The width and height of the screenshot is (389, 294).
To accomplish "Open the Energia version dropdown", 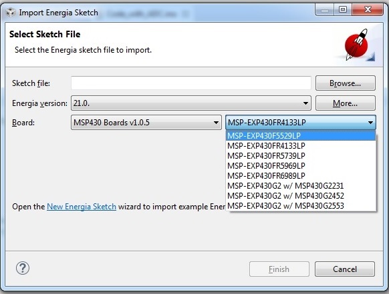I will pos(191,103).
